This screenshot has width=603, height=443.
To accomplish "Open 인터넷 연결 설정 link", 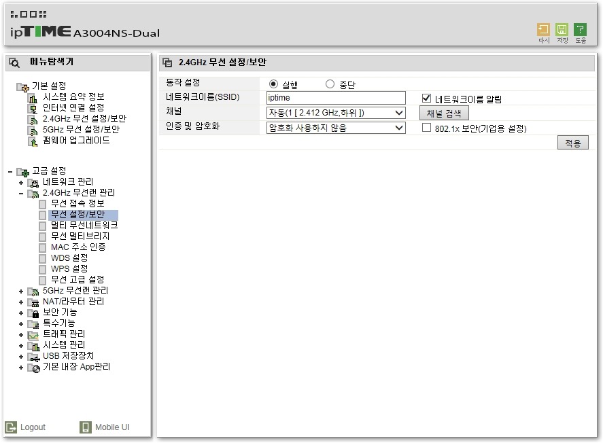I will [73, 107].
